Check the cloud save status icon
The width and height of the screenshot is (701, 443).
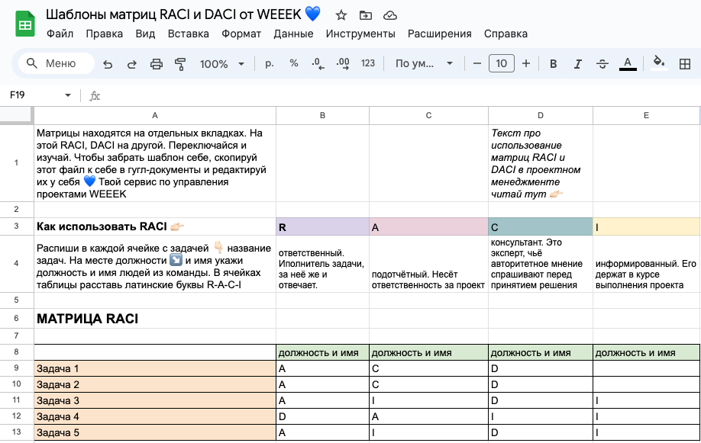coord(390,15)
